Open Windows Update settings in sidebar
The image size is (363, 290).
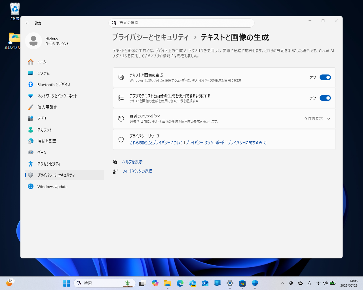click(52, 186)
